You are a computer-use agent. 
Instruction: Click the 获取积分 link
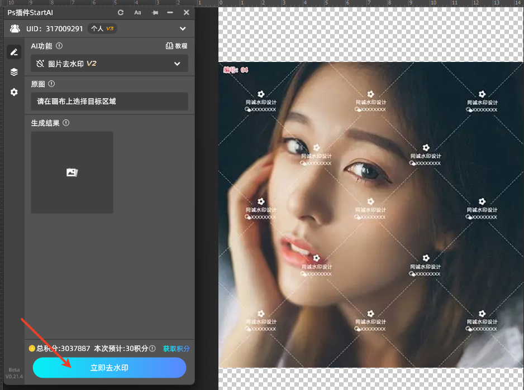tap(176, 349)
